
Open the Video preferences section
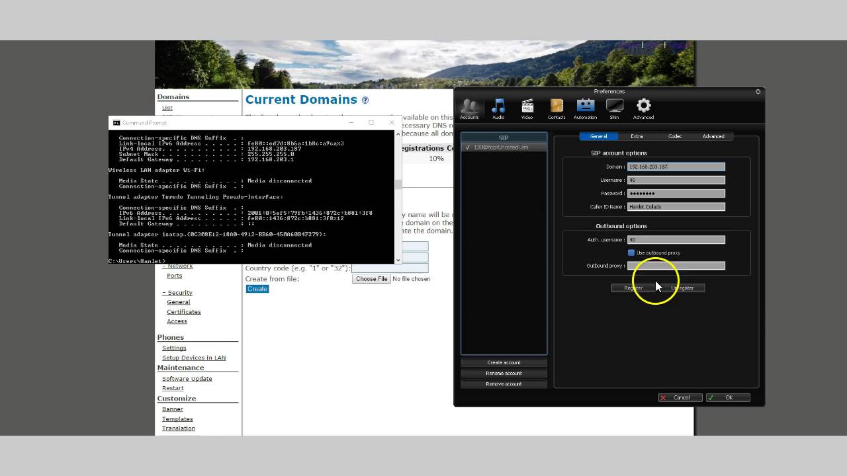[527, 109]
